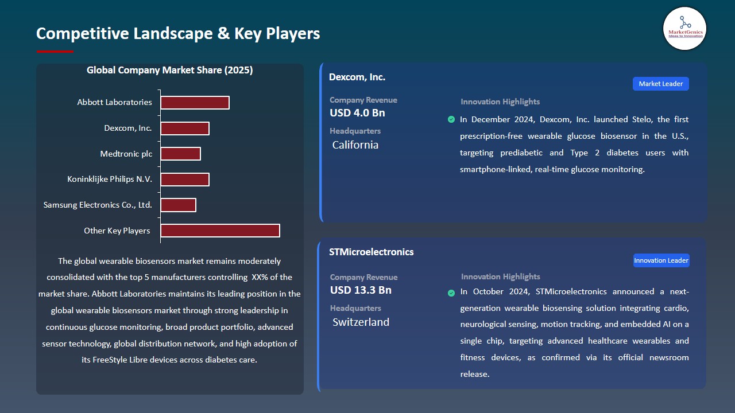Select the Other Key Players bar
The width and height of the screenshot is (735, 413).
(x=220, y=230)
